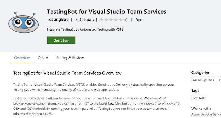Viewport: 221px width, 118px height.
Task: Select the Azure Pipelines category tag
Action: [203, 80]
